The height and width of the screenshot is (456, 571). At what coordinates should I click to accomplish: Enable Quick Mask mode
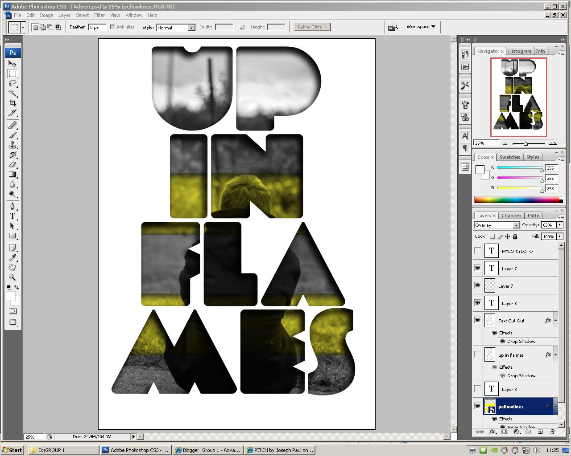click(x=12, y=311)
